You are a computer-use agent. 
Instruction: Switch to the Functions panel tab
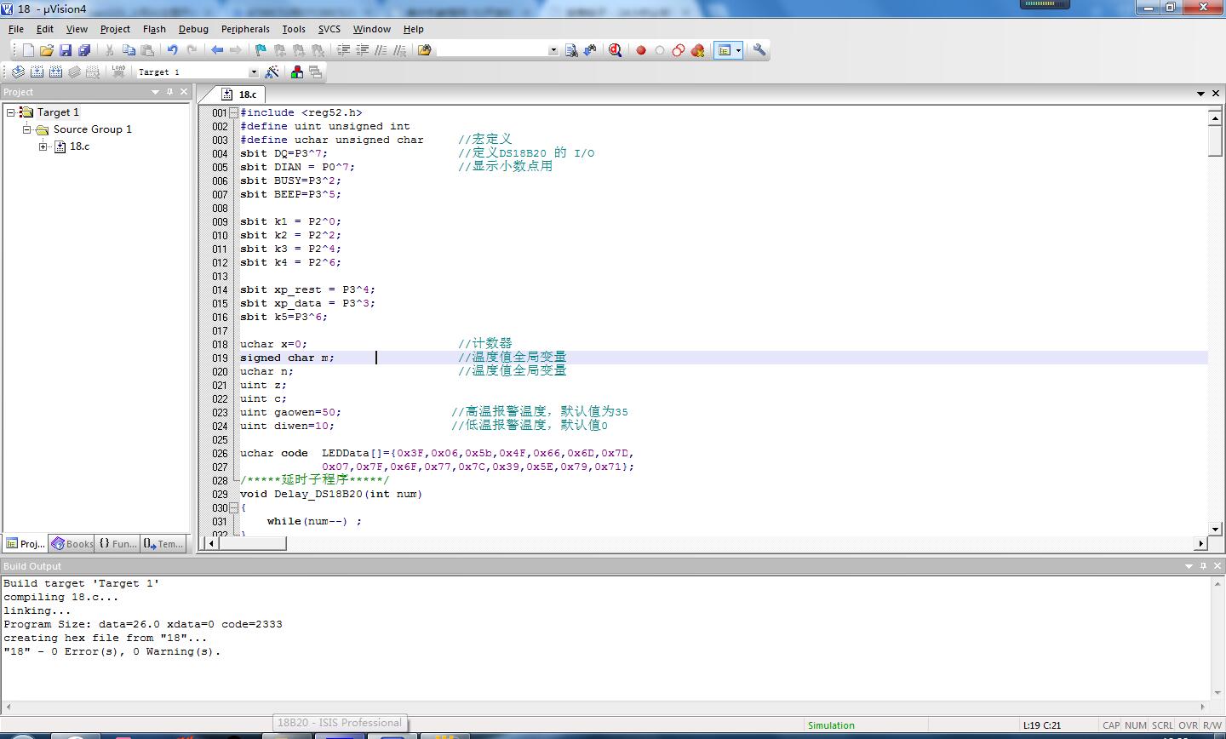(117, 543)
